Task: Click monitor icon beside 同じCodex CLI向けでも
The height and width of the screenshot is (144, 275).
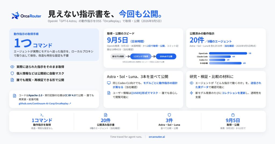Action: pyautogui.click(x=109, y=83)
